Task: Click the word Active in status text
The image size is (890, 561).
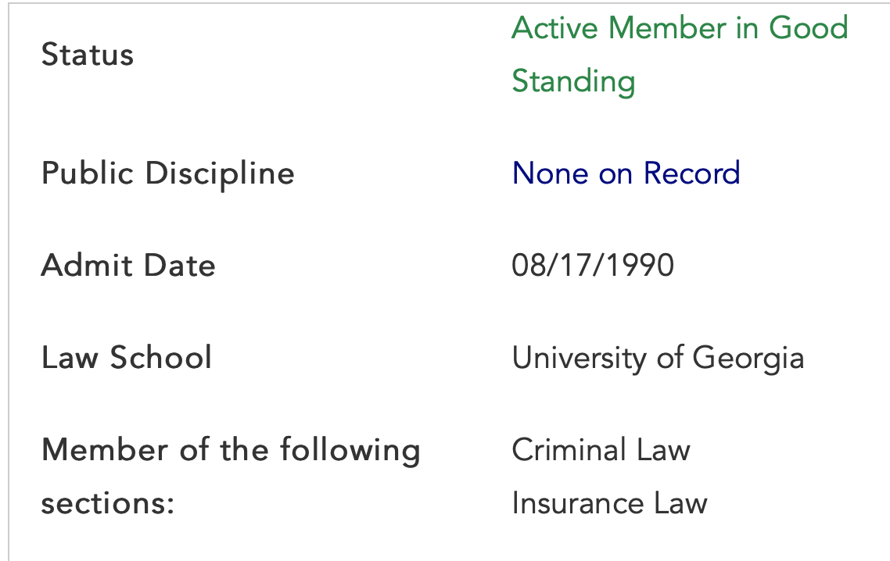Action: coord(555,28)
